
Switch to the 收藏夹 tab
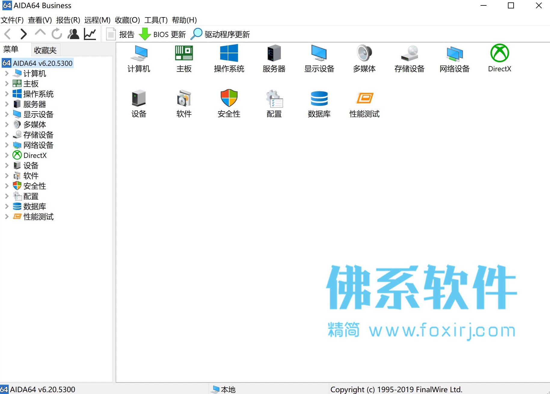[45, 50]
